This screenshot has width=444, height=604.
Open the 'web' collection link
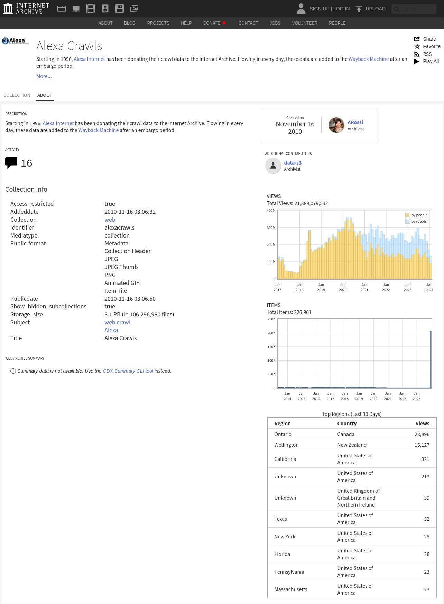pos(110,220)
